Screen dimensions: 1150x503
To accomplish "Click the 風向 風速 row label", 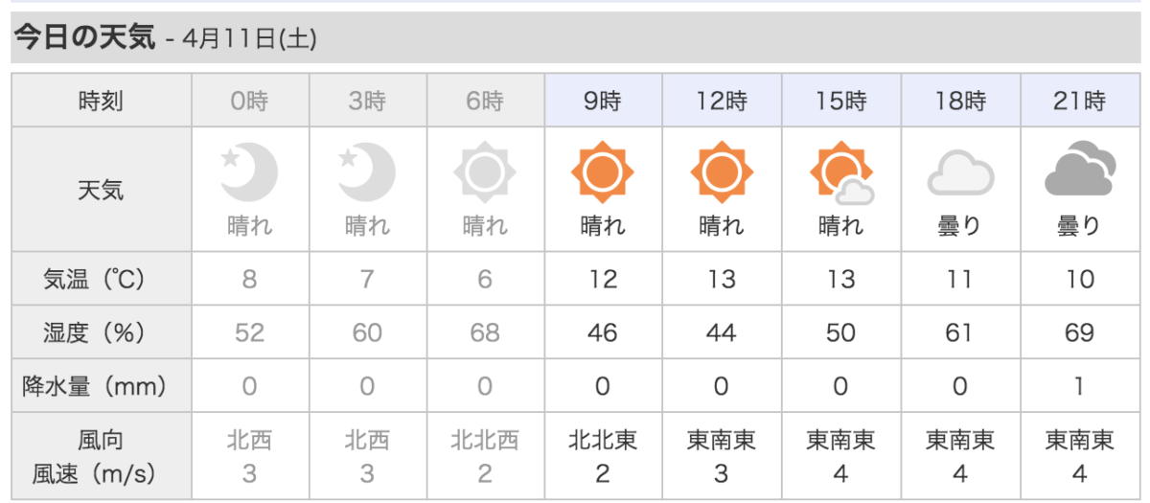I will [x=101, y=456].
